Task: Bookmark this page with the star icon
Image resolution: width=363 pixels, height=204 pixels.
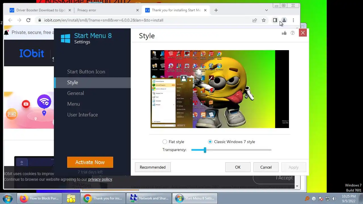Action: 264,20
